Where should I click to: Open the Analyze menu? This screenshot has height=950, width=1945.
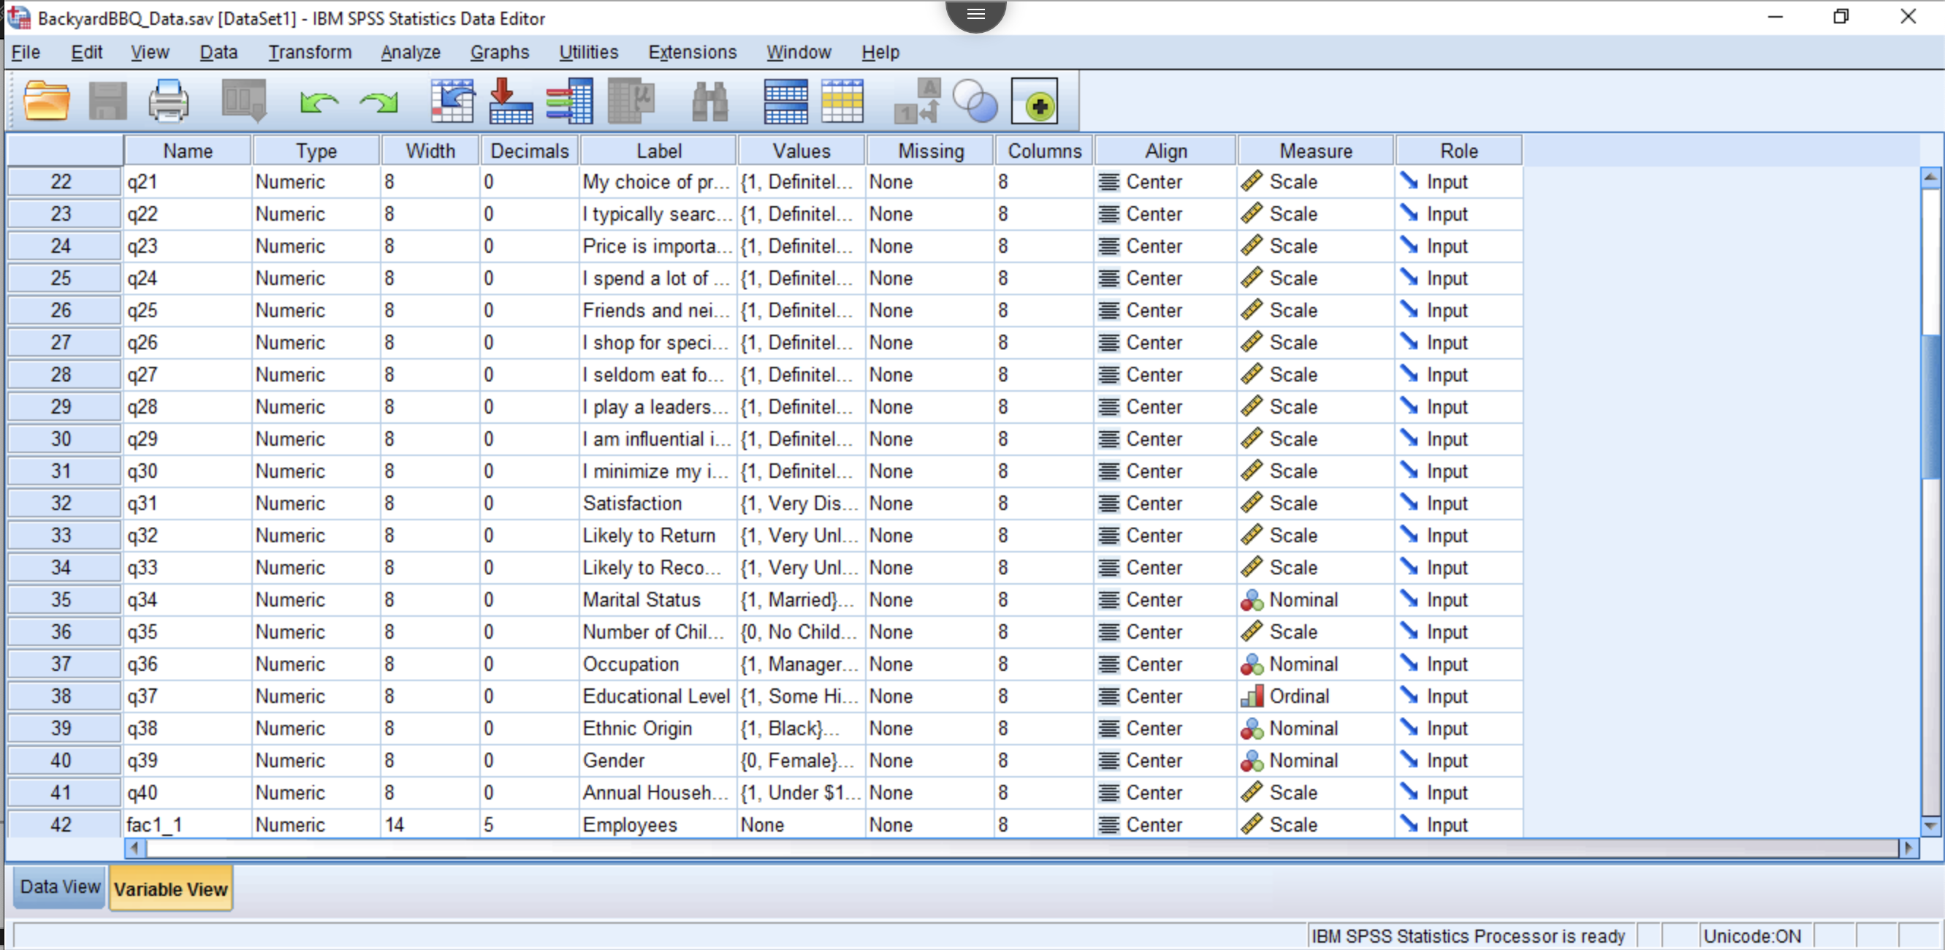(410, 52)
